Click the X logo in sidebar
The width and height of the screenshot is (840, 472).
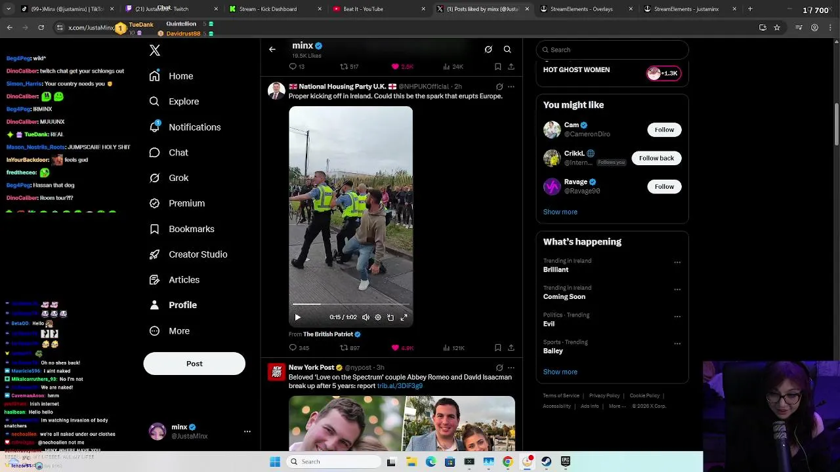click(155, 50)
